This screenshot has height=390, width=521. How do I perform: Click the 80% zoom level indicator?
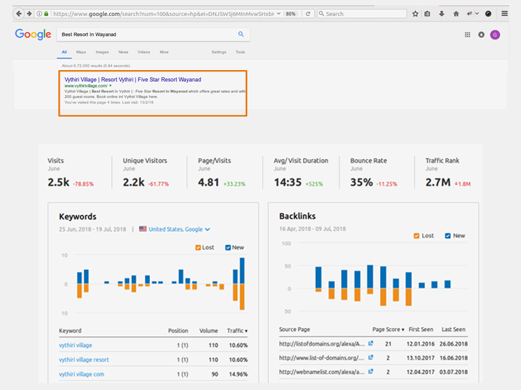pos(291,14)
